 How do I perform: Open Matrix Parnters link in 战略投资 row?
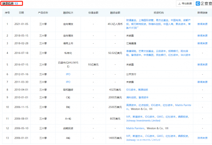[x=135, y=128]
